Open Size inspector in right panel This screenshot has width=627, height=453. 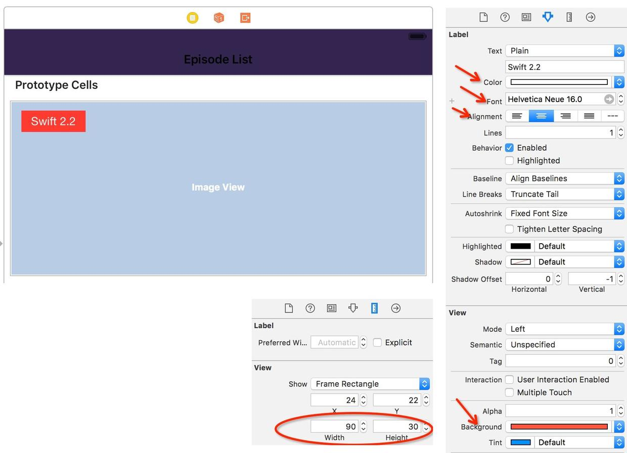point(569,17)
